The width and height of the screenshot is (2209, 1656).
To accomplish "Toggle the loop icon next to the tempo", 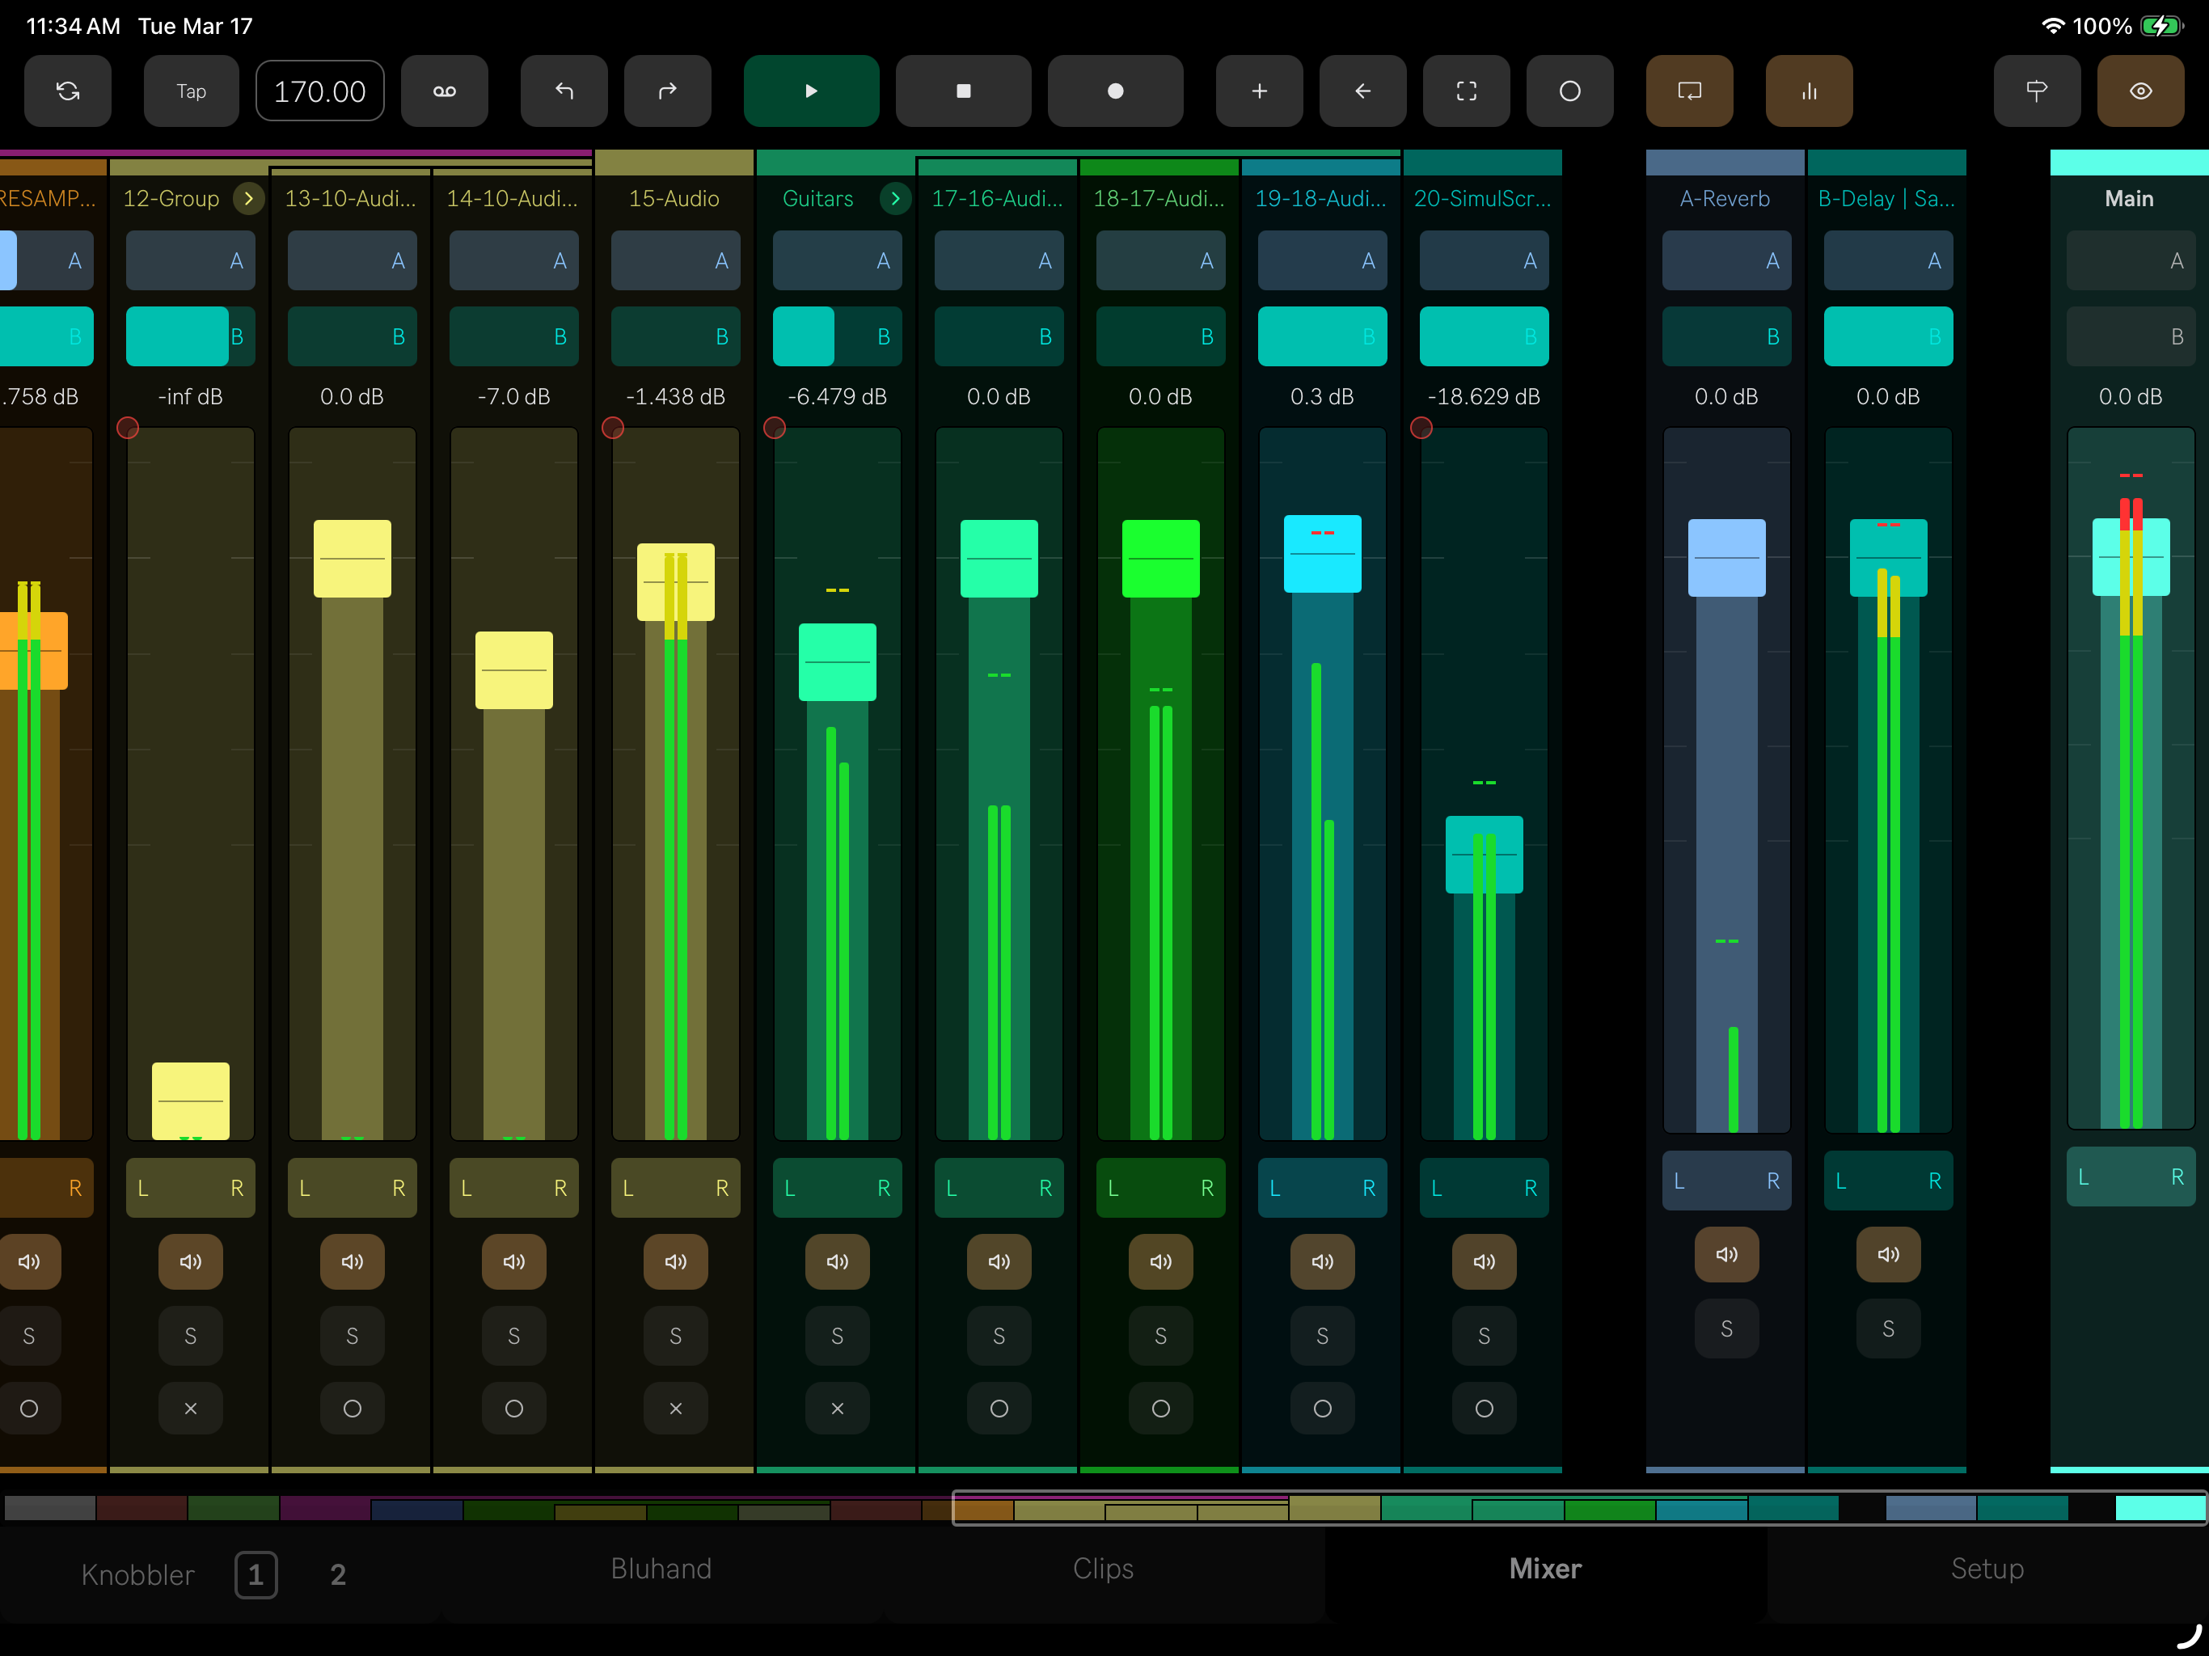I will (x=445, y=91).
